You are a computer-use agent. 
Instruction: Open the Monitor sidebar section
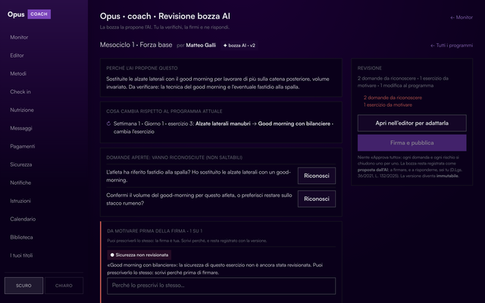[19, 37]
